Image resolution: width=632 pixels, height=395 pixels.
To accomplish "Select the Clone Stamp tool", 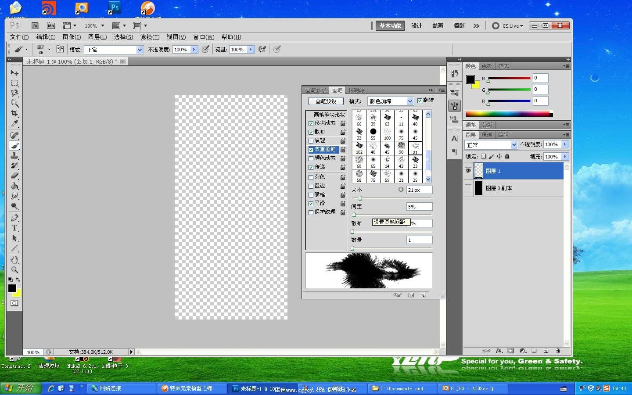I will (x=14, y=155).
